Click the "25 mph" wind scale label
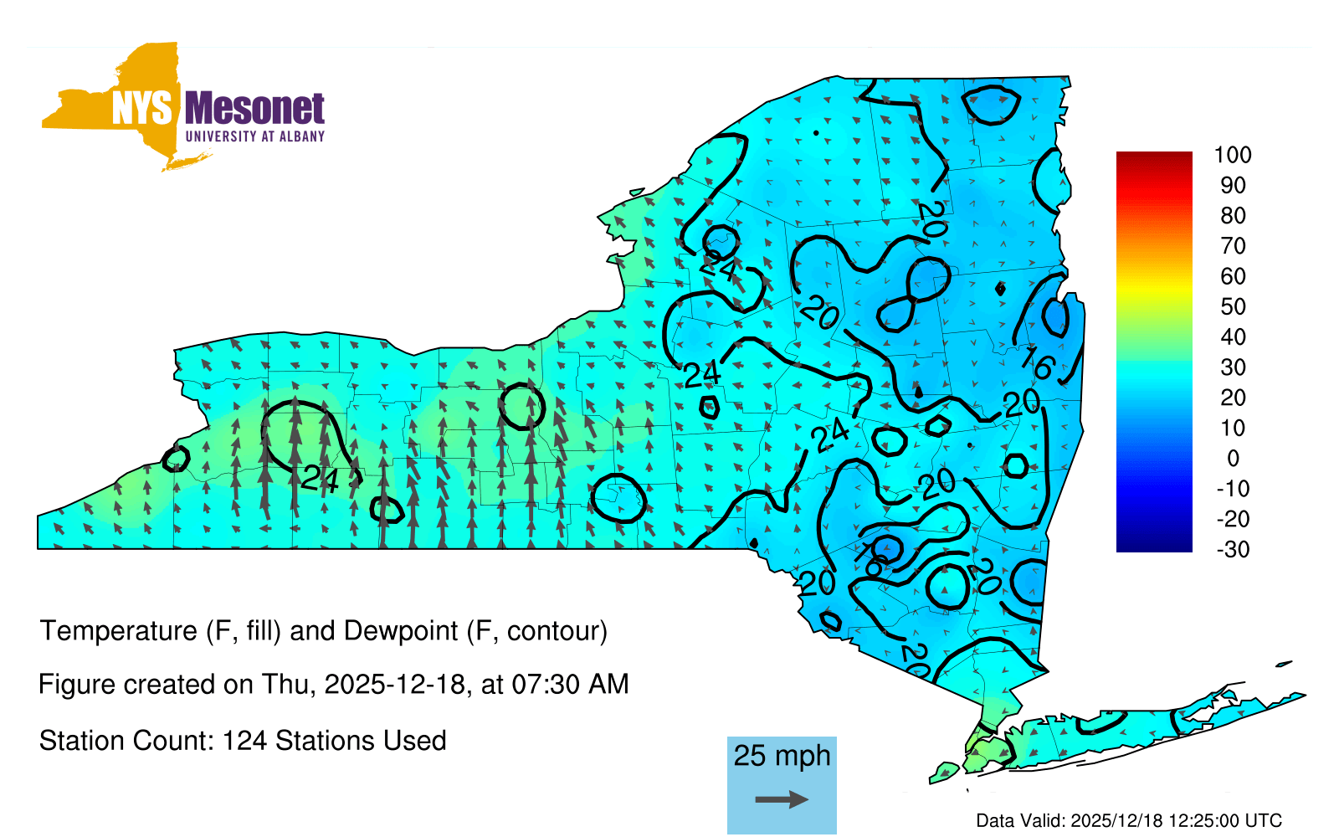 click(782, 756)
